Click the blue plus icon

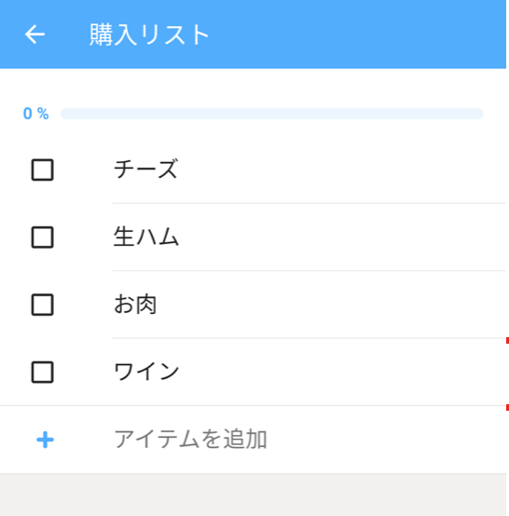coord(45,440)
